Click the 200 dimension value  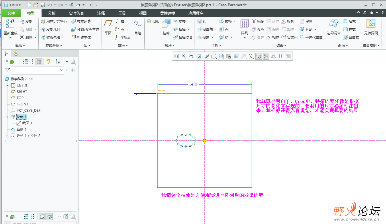[x=193, y=85]
